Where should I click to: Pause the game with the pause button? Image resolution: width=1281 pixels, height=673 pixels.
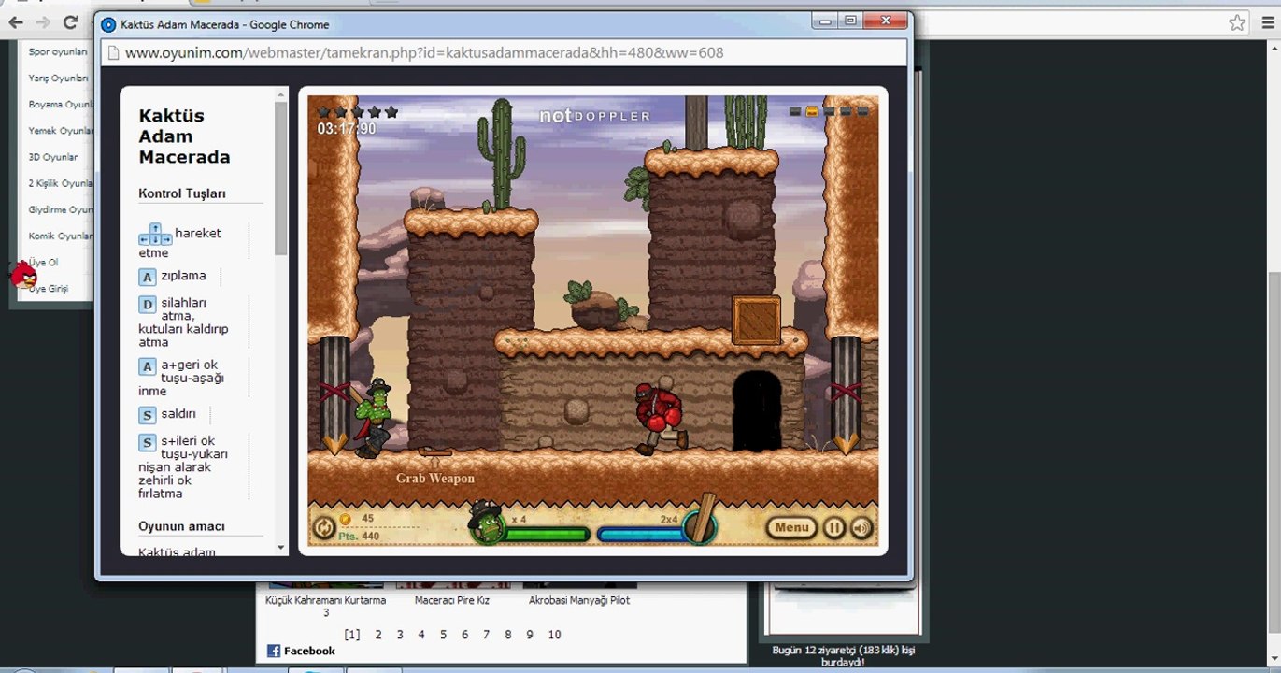(x=833, y=528)
